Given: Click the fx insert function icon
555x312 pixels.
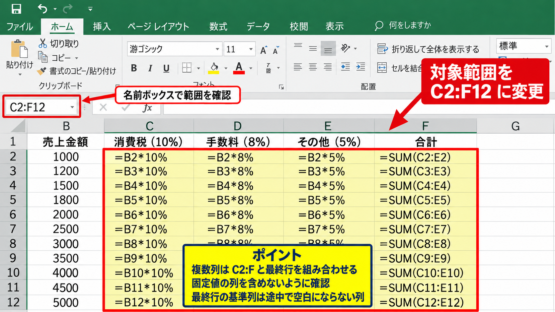Looking at the screenshot, I should [147, 107].
